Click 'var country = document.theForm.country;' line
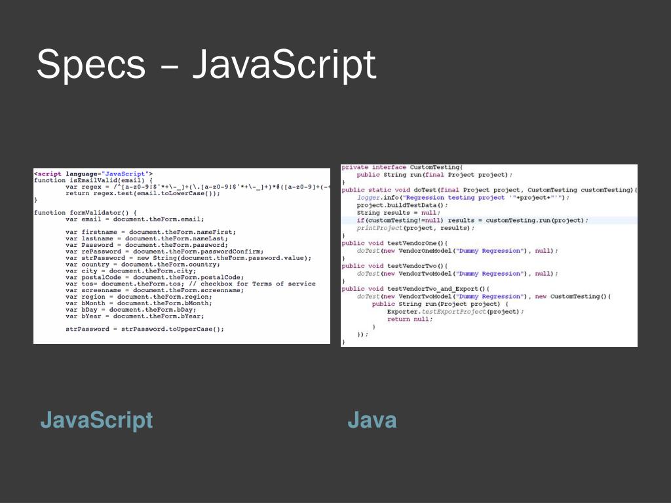The width and height of the screenshot is (671, 503). point(143,265)
